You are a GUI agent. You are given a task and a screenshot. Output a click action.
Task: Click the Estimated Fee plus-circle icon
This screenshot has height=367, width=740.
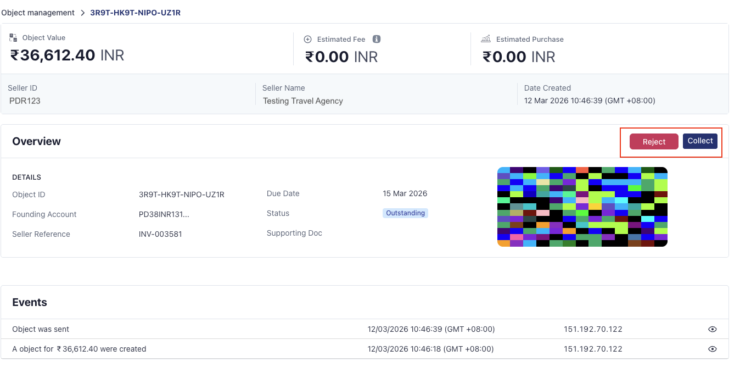[x=308, y=39]
